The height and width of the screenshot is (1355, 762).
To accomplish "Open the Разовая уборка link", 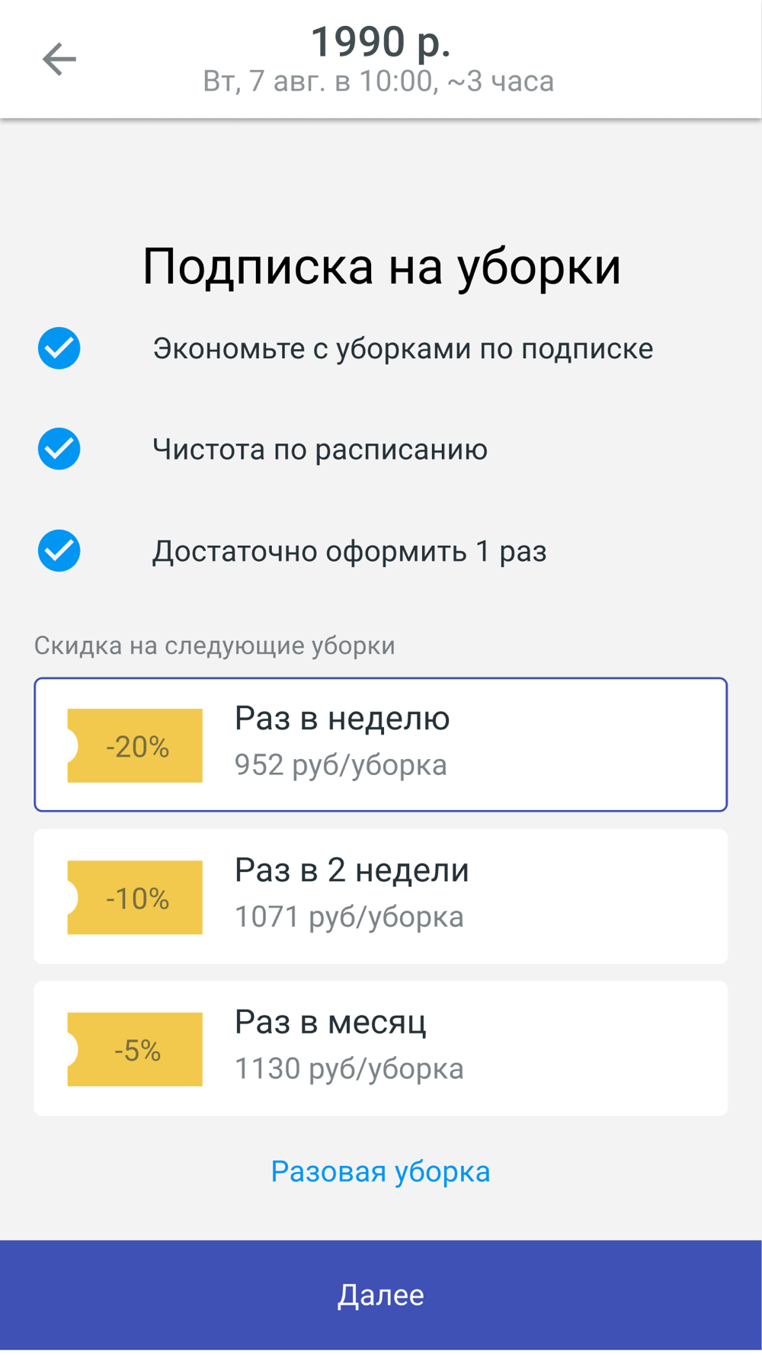I will coord(380,1171).
